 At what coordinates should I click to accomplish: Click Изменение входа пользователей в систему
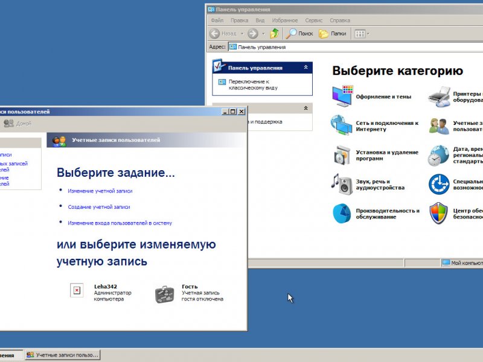[120, 223]
